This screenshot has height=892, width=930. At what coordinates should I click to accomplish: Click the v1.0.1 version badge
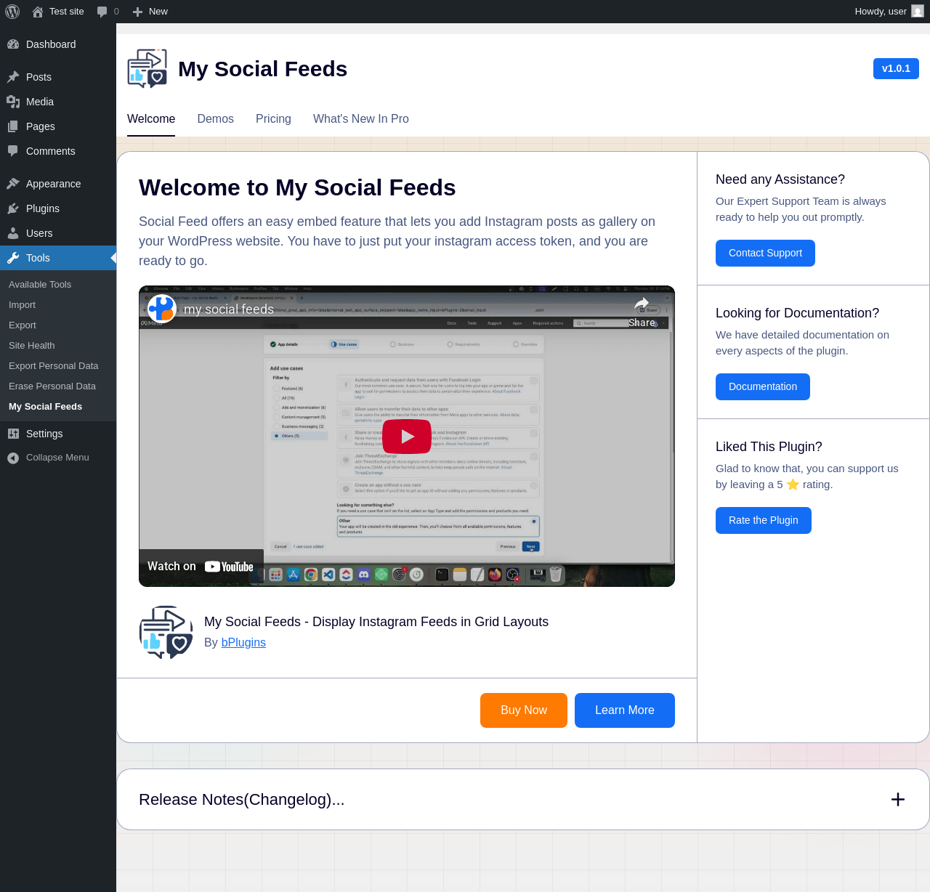896,68
